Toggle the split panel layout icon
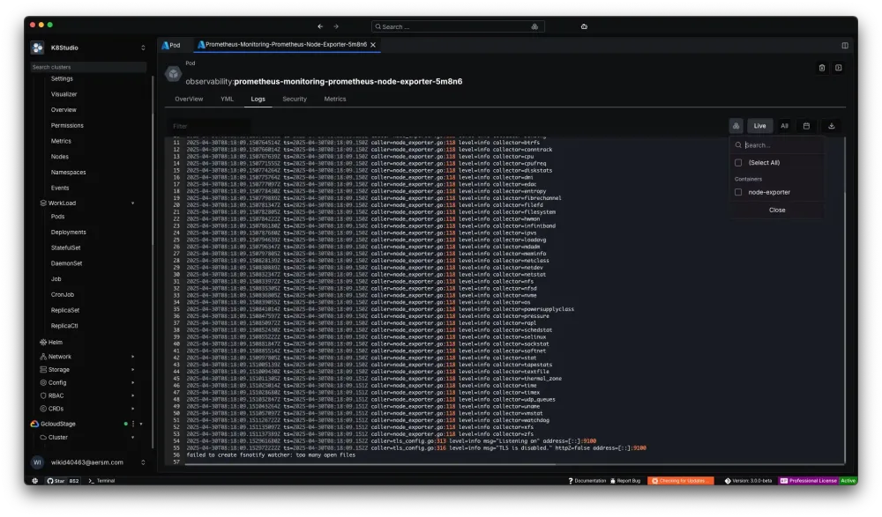Viewport: 882px width, 517px height. (845, 45)
